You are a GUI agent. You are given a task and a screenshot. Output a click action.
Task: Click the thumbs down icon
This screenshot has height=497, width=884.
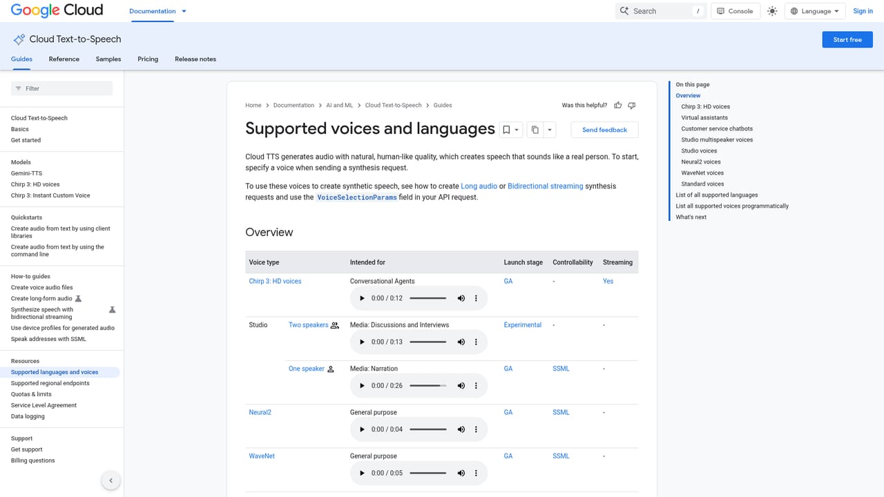[631, 106]
